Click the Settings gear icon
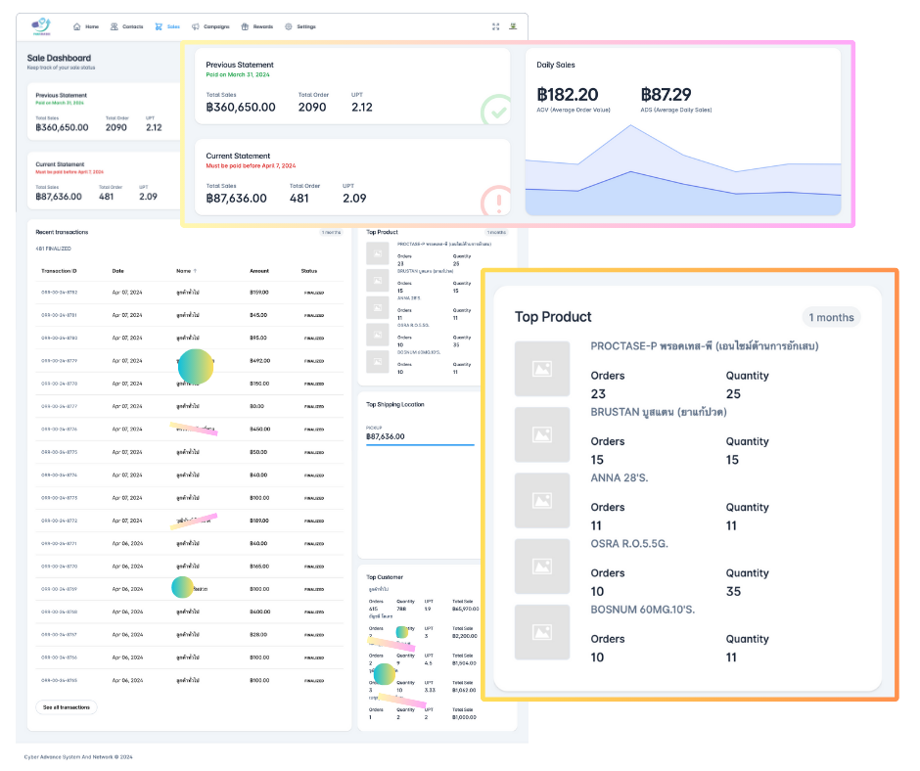Image resolution: width=920 pixels, height=771 pixels. pyautogui.click(x=288, y=26)
